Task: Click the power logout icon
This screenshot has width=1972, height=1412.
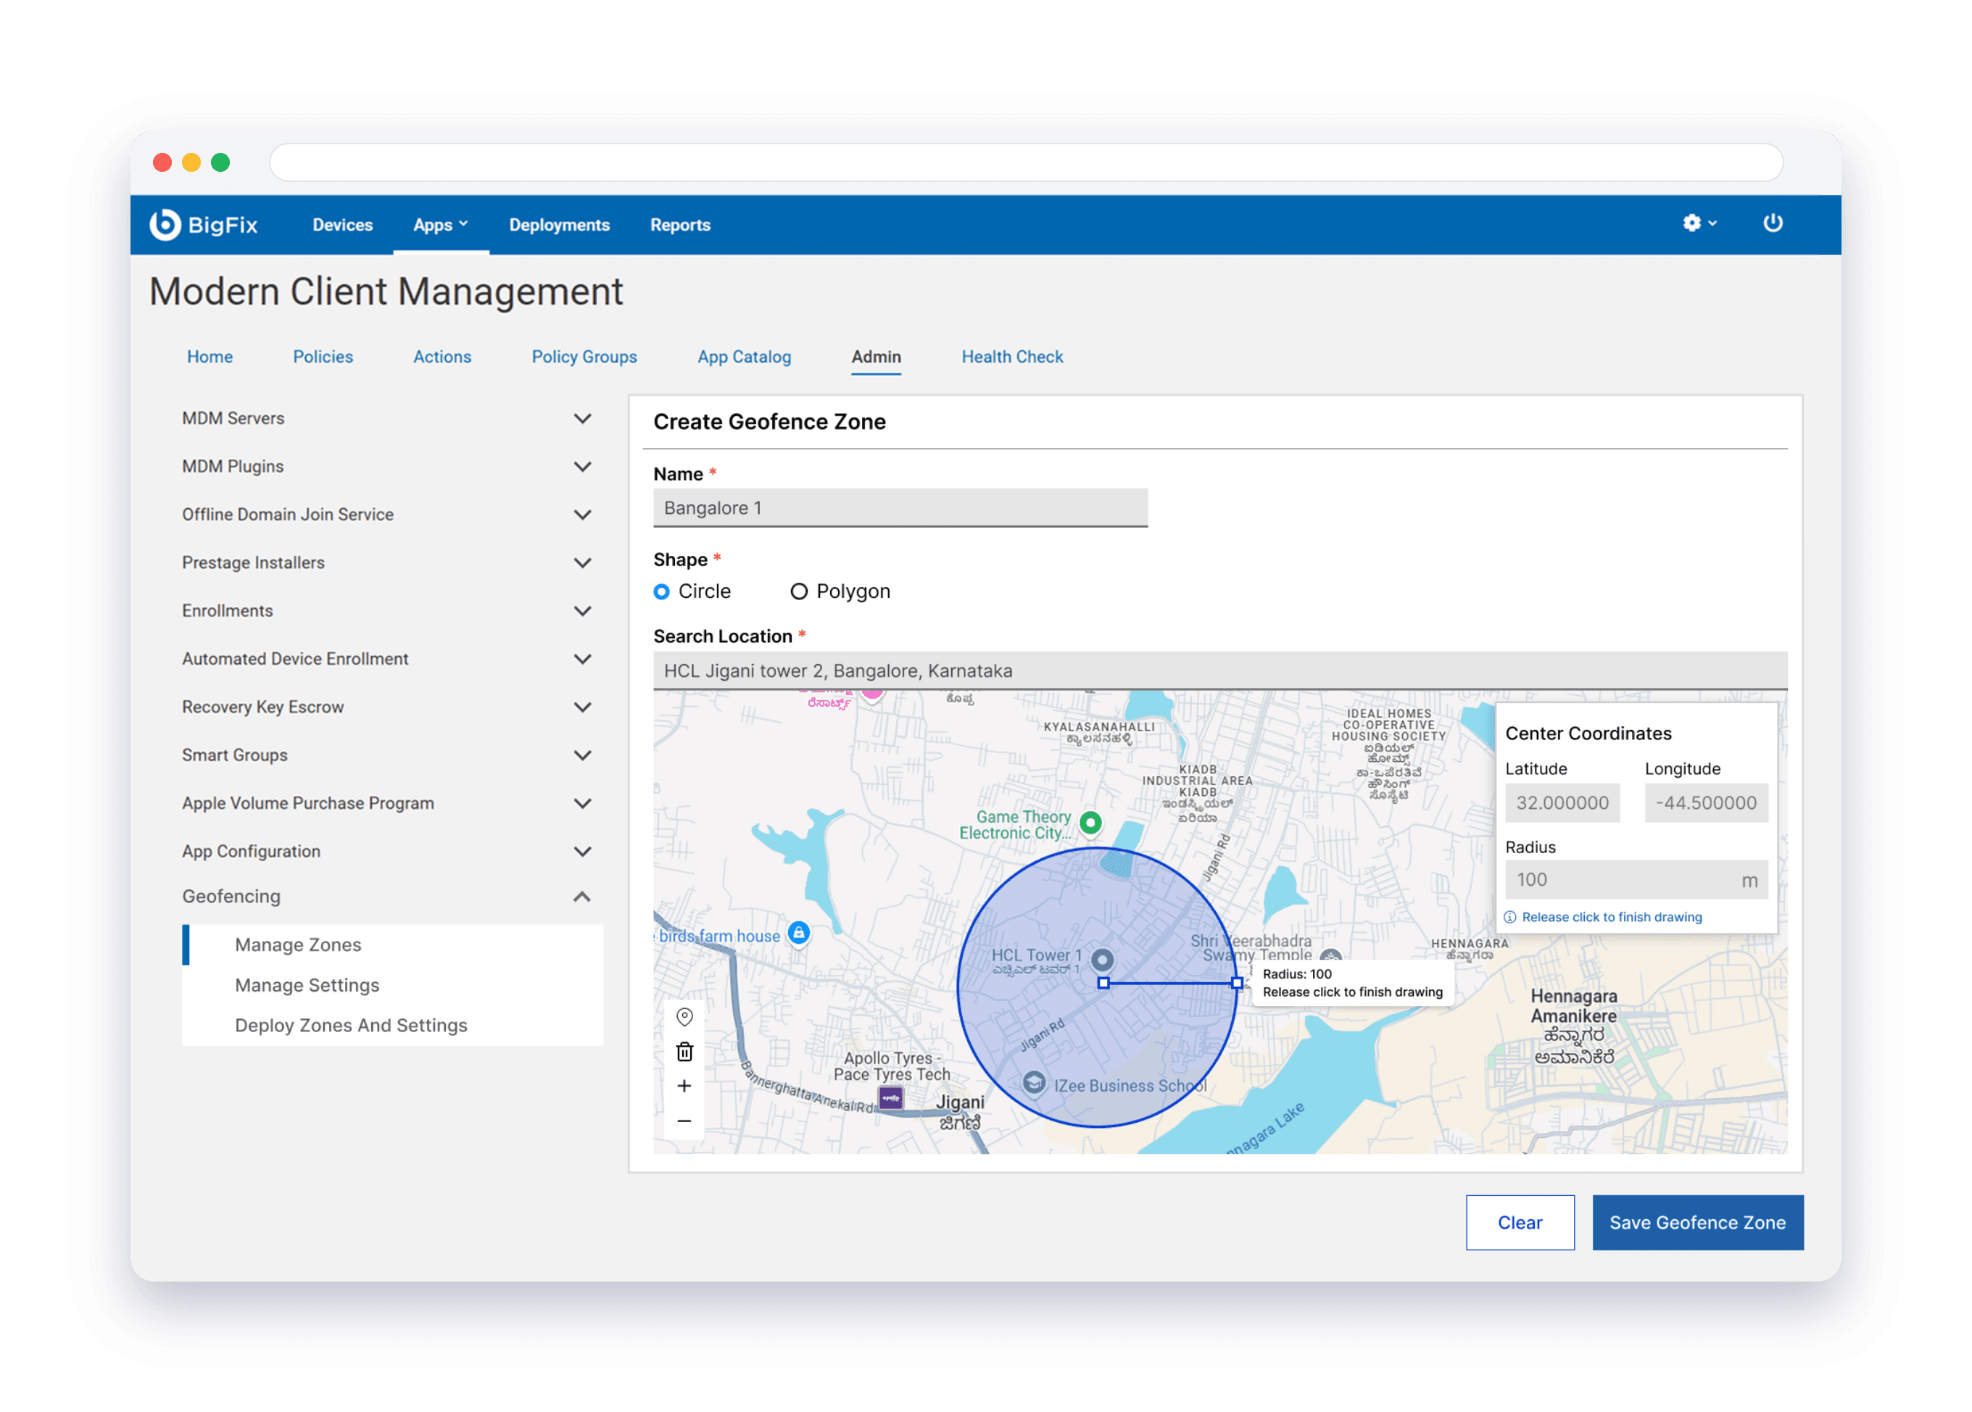Action: [1772, 223]
